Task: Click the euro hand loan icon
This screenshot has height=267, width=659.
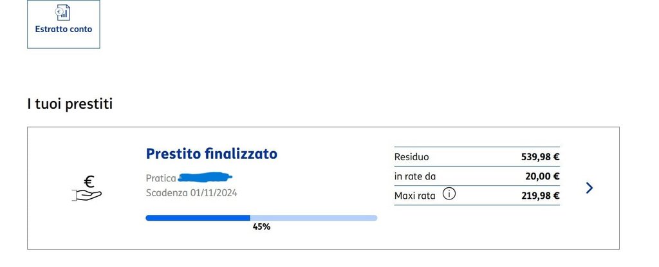Action: pos(88,189)
